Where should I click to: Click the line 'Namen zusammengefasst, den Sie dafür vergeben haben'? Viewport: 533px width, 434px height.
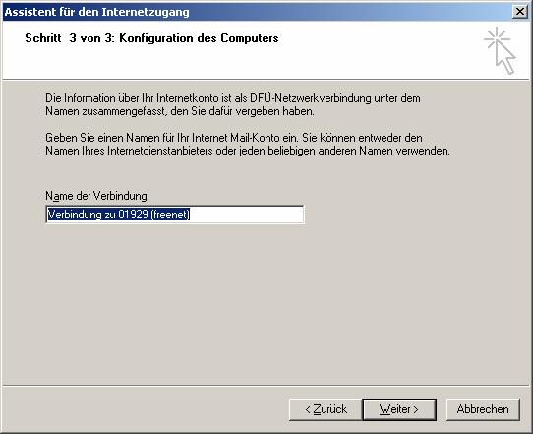(x=180, y=111)
